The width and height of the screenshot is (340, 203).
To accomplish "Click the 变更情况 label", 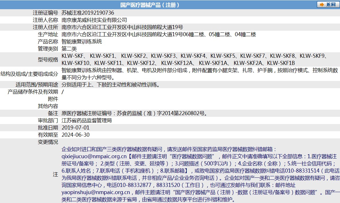I will coord(48,142).
